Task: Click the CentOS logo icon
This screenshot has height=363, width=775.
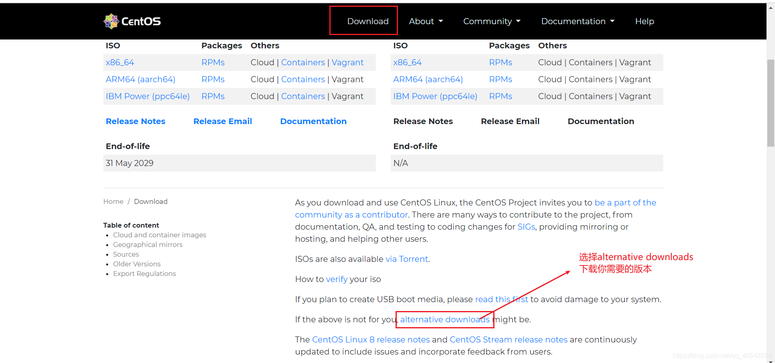Action: pos(111,21)
